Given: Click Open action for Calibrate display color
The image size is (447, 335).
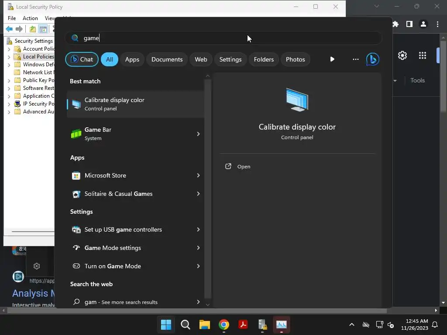Looking at the screenshot, I should coord(238,166).
